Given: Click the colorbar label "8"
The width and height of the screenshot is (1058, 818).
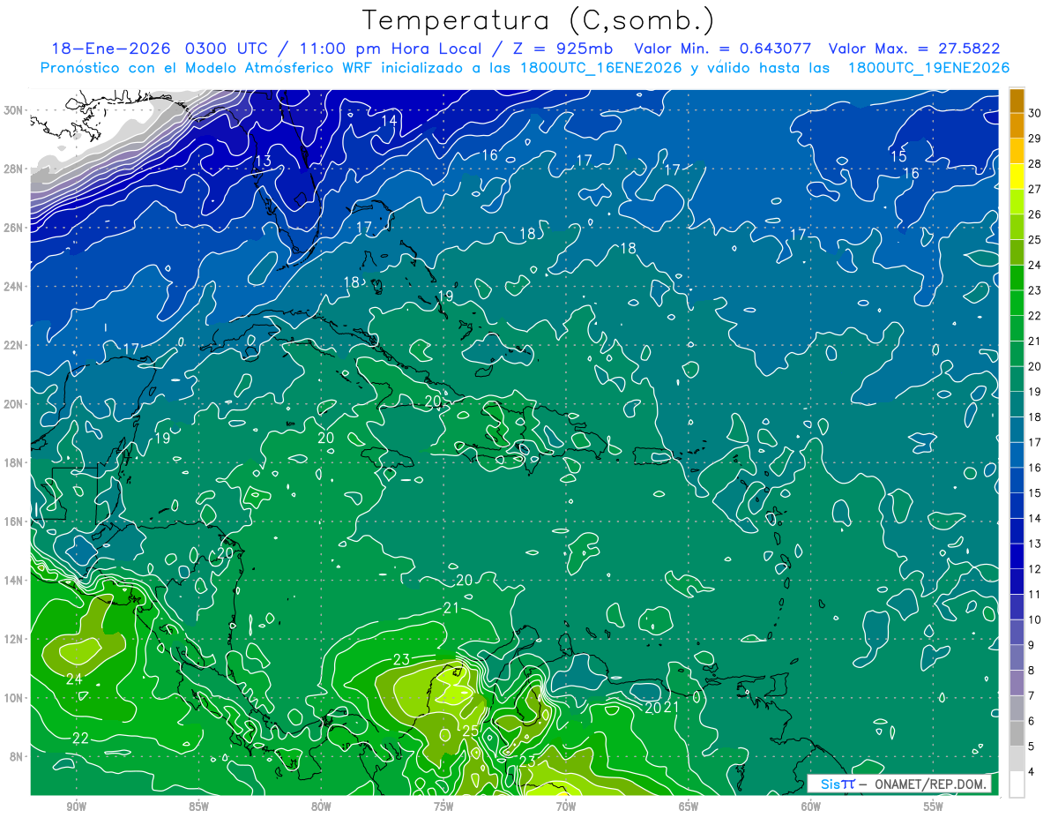Looking at the screenshot, I should point(1032,671).
